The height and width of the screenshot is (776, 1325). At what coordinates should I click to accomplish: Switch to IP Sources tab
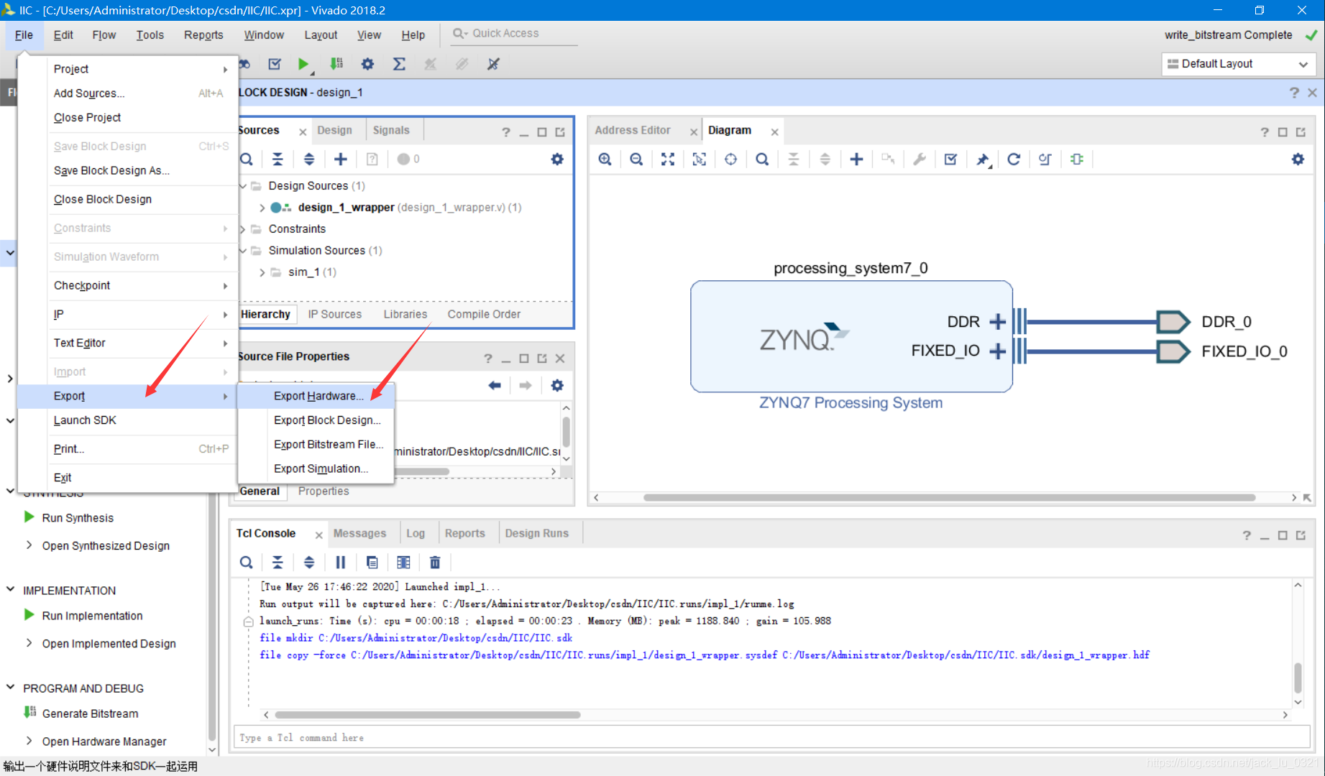pos(335,314)
